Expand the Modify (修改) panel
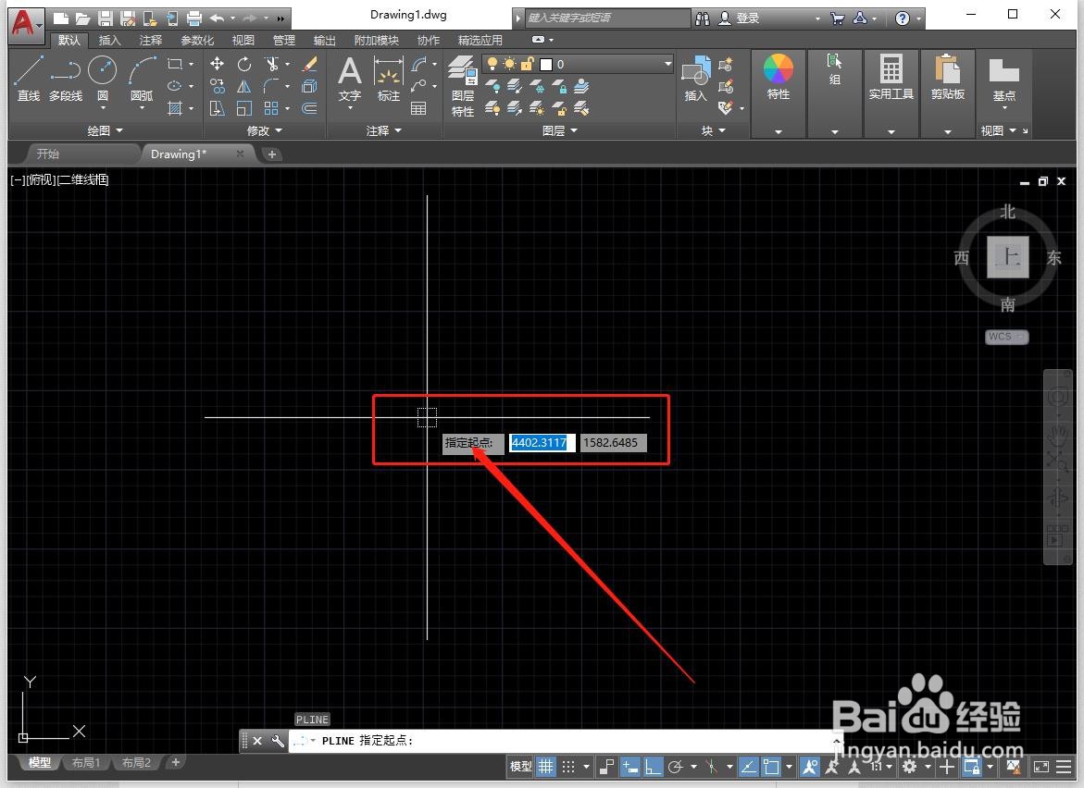The width and height of the screenshot is (1084, 788). (x=265, y=129)
